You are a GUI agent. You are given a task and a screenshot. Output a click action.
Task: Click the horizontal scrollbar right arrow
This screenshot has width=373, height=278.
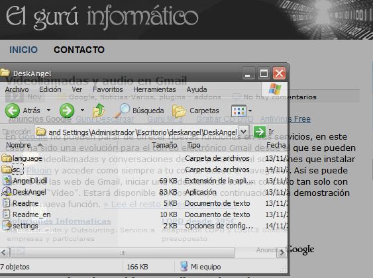pos(282,253)
